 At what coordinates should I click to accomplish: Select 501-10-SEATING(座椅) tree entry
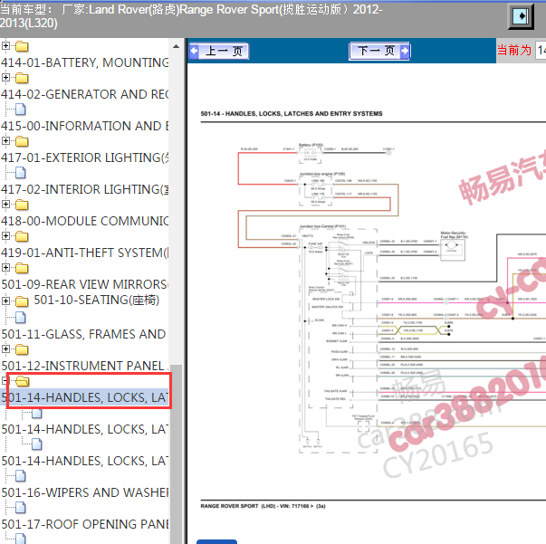pos(97,300)
